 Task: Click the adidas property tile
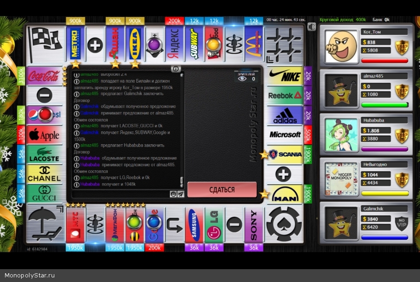point(285,115)
